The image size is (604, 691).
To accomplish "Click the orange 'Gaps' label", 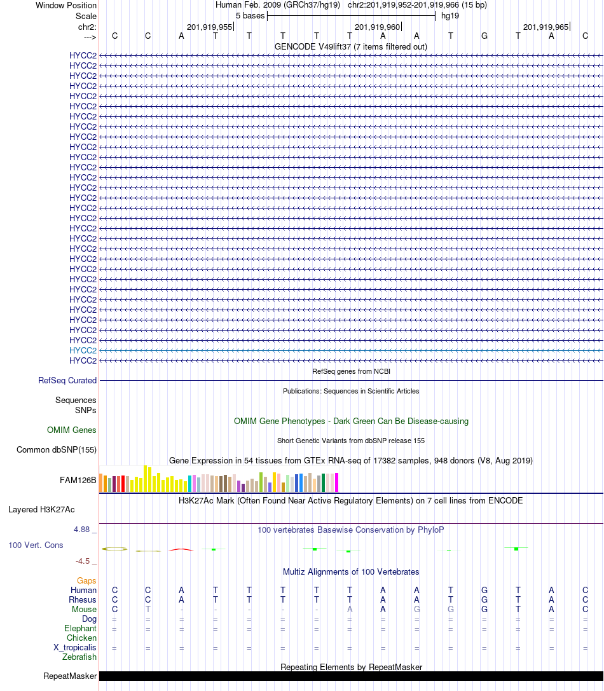I will 86,581.
